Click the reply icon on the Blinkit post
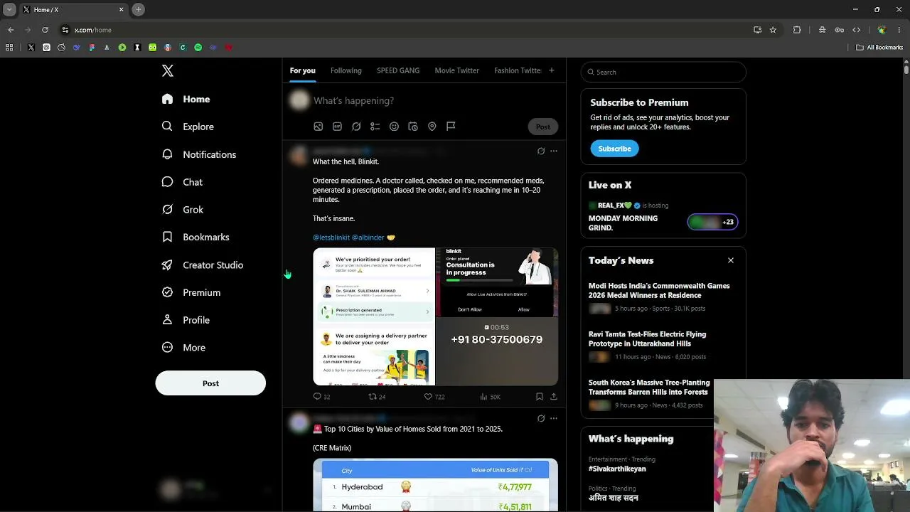 [318, 397]
